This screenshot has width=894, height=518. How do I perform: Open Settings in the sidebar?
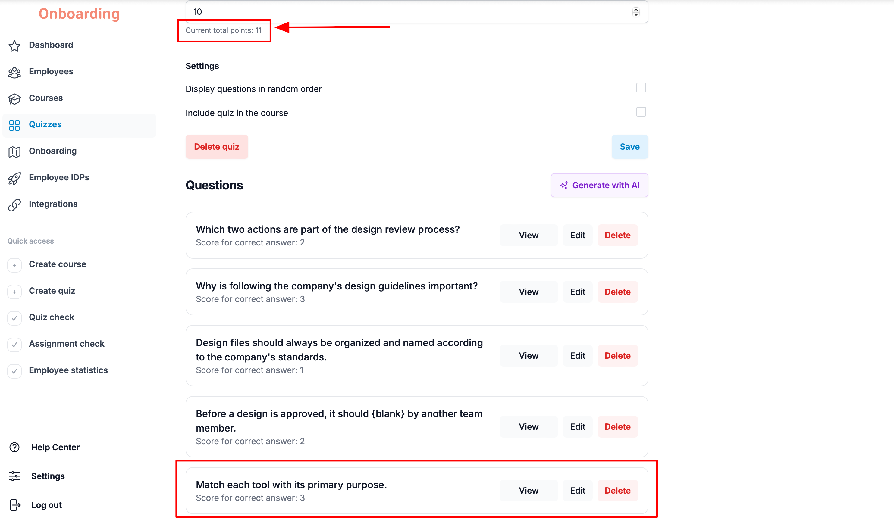click(x=48, y=476)
